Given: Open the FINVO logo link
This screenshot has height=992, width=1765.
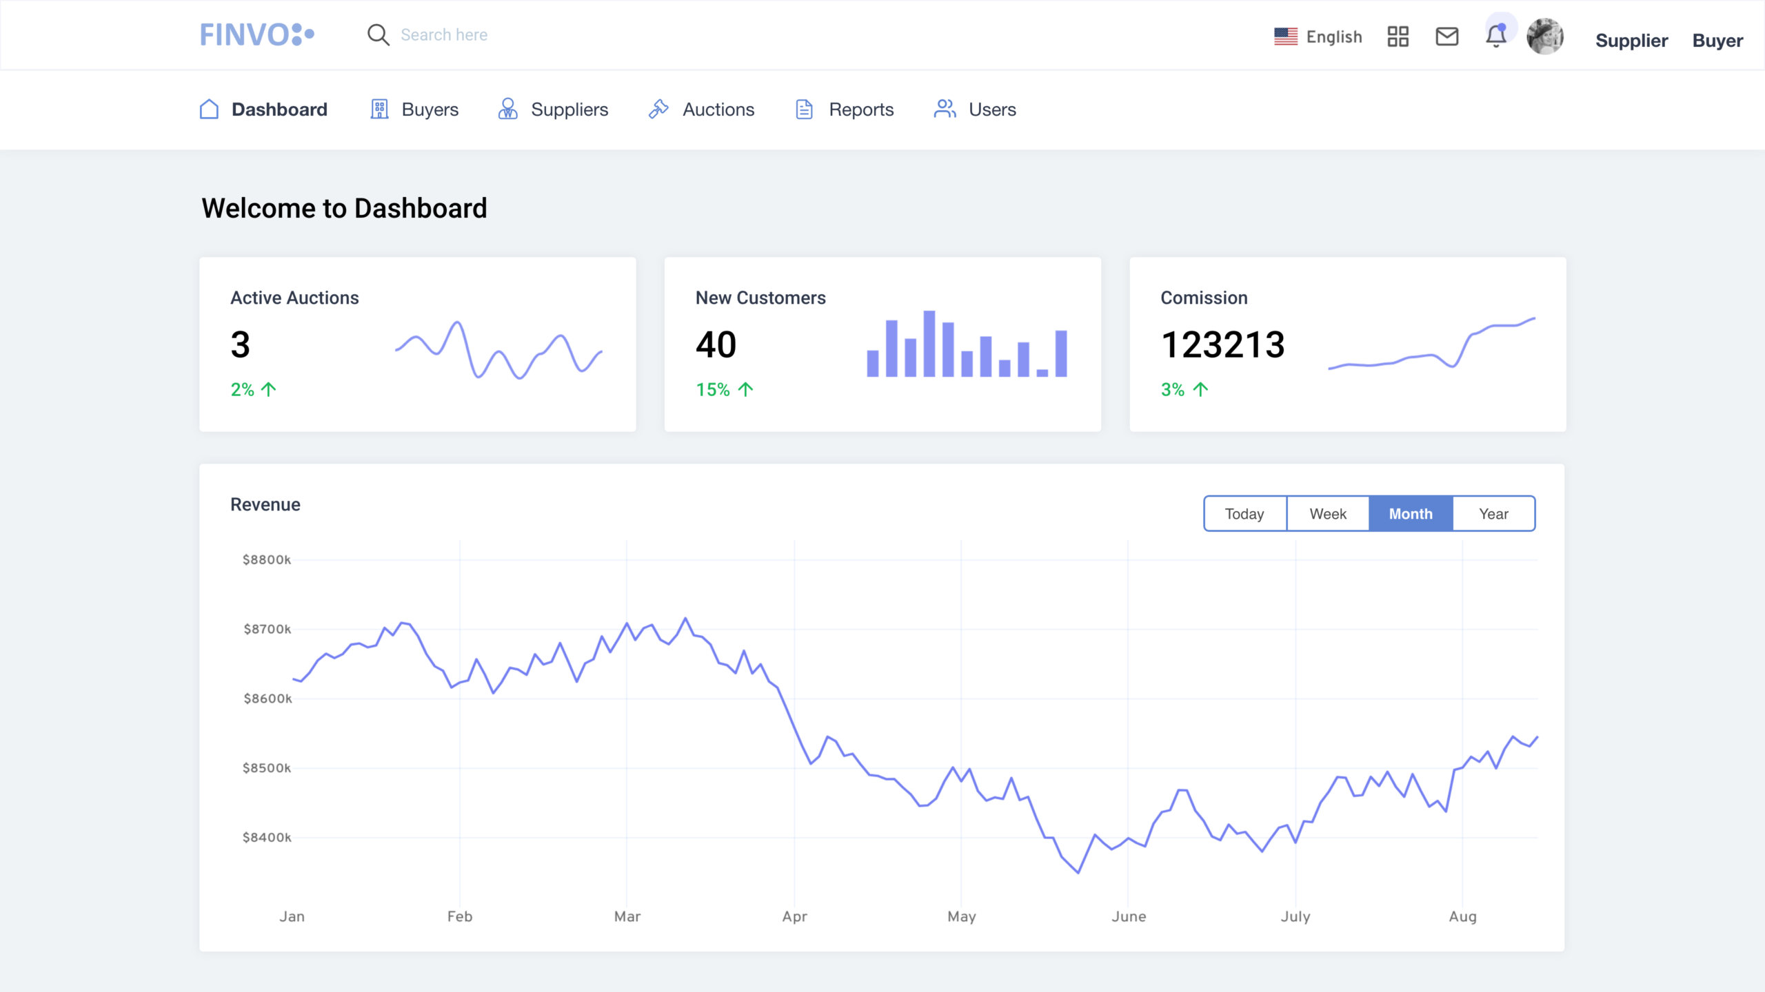Looking at the screenshot, I should pyautogui.click(x=256, y=34).
